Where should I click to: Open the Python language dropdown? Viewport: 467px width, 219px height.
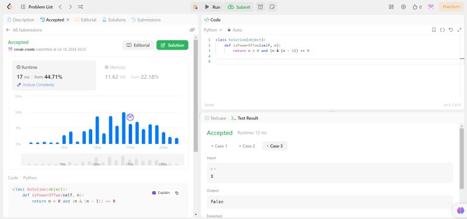(x=213, y=30)
